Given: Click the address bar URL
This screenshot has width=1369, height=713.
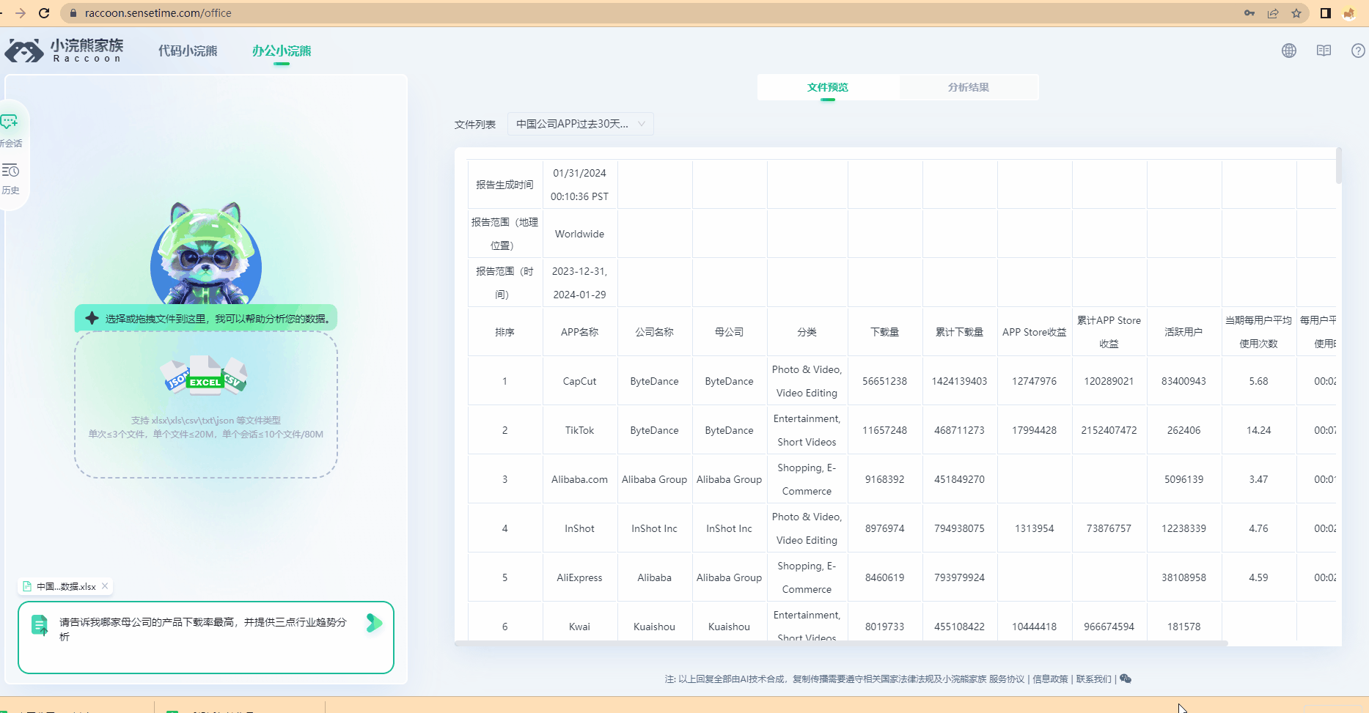Looking at the screenshot, I should pyautogui.click(x=158, y=13).
